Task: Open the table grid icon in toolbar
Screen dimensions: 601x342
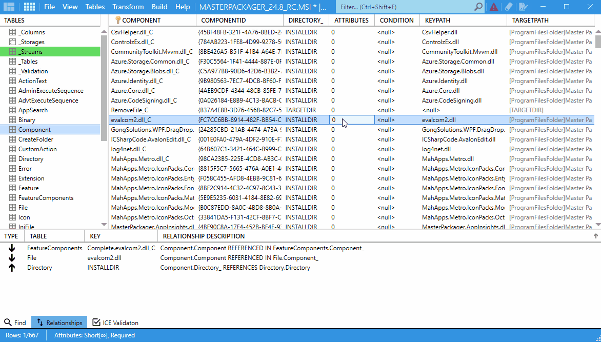Action: [x=29, y=7]
